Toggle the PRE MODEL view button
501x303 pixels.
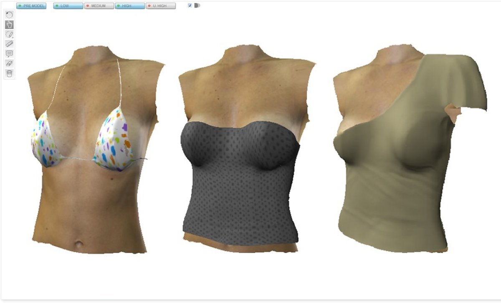coord(31,6)
